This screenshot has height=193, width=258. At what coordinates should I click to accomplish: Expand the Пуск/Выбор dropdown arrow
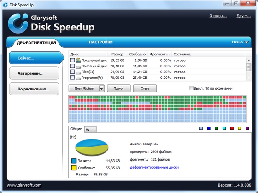coord(101,89)
